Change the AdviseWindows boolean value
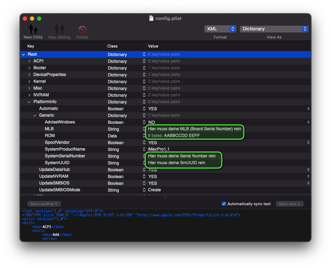 [308, 122]
